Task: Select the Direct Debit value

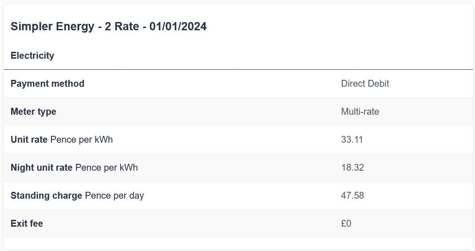Action: 365,84
